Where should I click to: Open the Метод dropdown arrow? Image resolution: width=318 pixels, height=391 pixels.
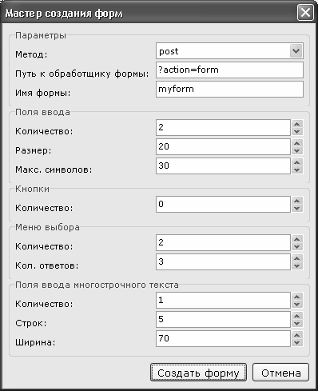pos(296,50)
